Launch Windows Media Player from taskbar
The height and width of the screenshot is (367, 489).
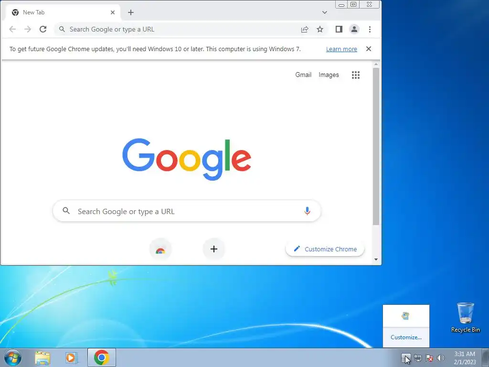72,357
